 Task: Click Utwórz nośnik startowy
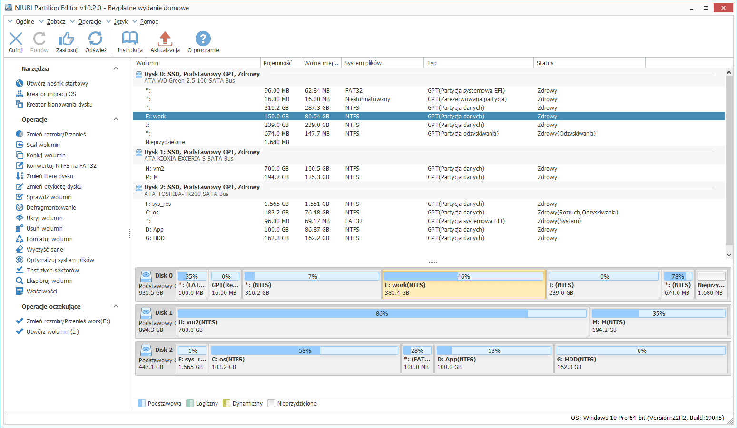pos(57,84)
